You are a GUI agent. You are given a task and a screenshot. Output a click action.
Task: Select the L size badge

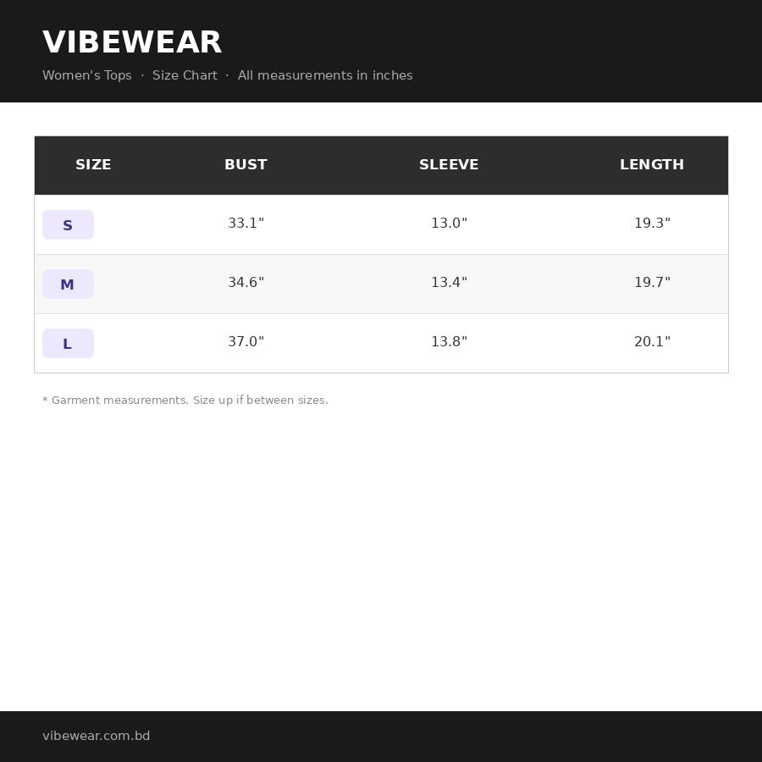[x=68, y=344]
